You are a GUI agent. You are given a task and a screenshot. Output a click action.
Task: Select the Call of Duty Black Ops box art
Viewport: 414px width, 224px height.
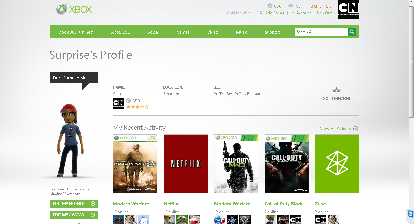[287, 164]
